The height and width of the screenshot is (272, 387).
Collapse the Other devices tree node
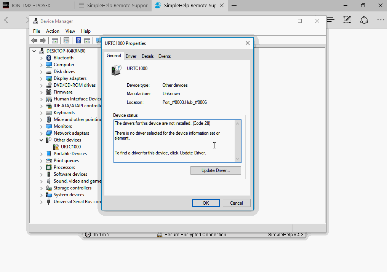click(x=42, y=140)
